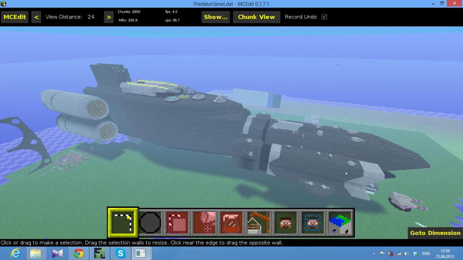Increase view distance with right arrow
The image size is (463, 260).
click(109, 17)
